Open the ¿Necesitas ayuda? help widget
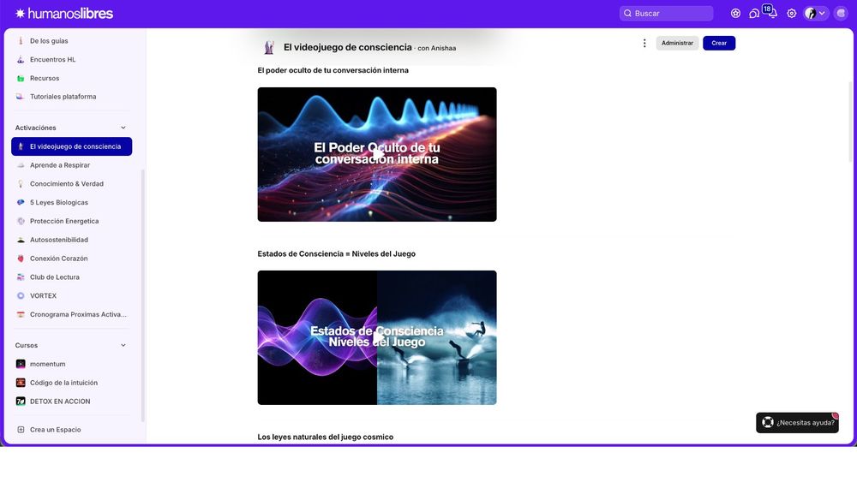857x482 pixels. (x=797, y=423)
